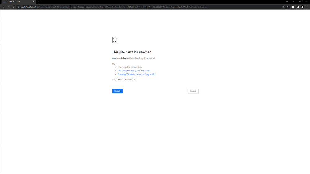Image resolution: width=310 pixels, height=174 pixels.
Task: View site information icon in address bar
Action: (x=18, y=7)
